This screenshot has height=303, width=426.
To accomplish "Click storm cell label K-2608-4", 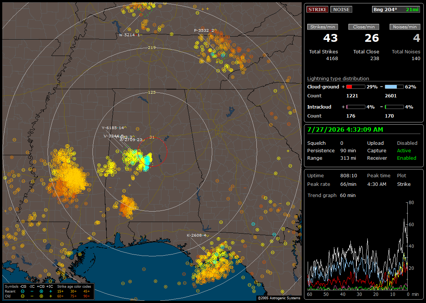I will pyautogui.click(x=197, y=235).
